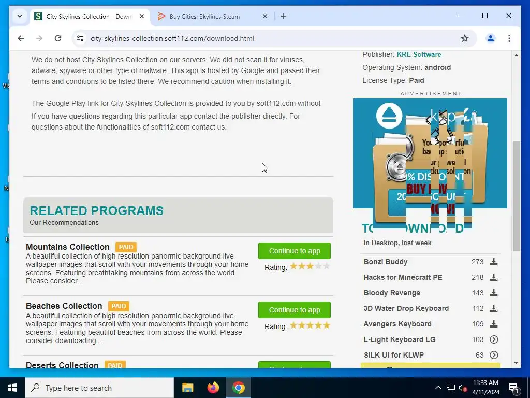Viewport: 530px width, 398px height.
Task: Open the Beaches Collection program link
Action: coord(64,306)
